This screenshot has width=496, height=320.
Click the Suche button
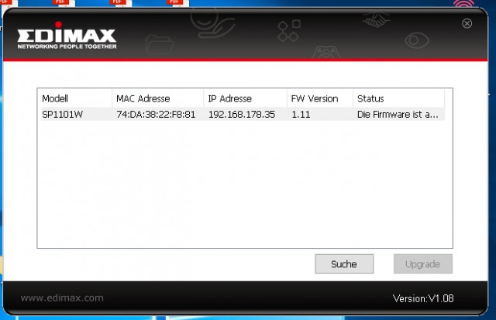click(x=344, y=263)
